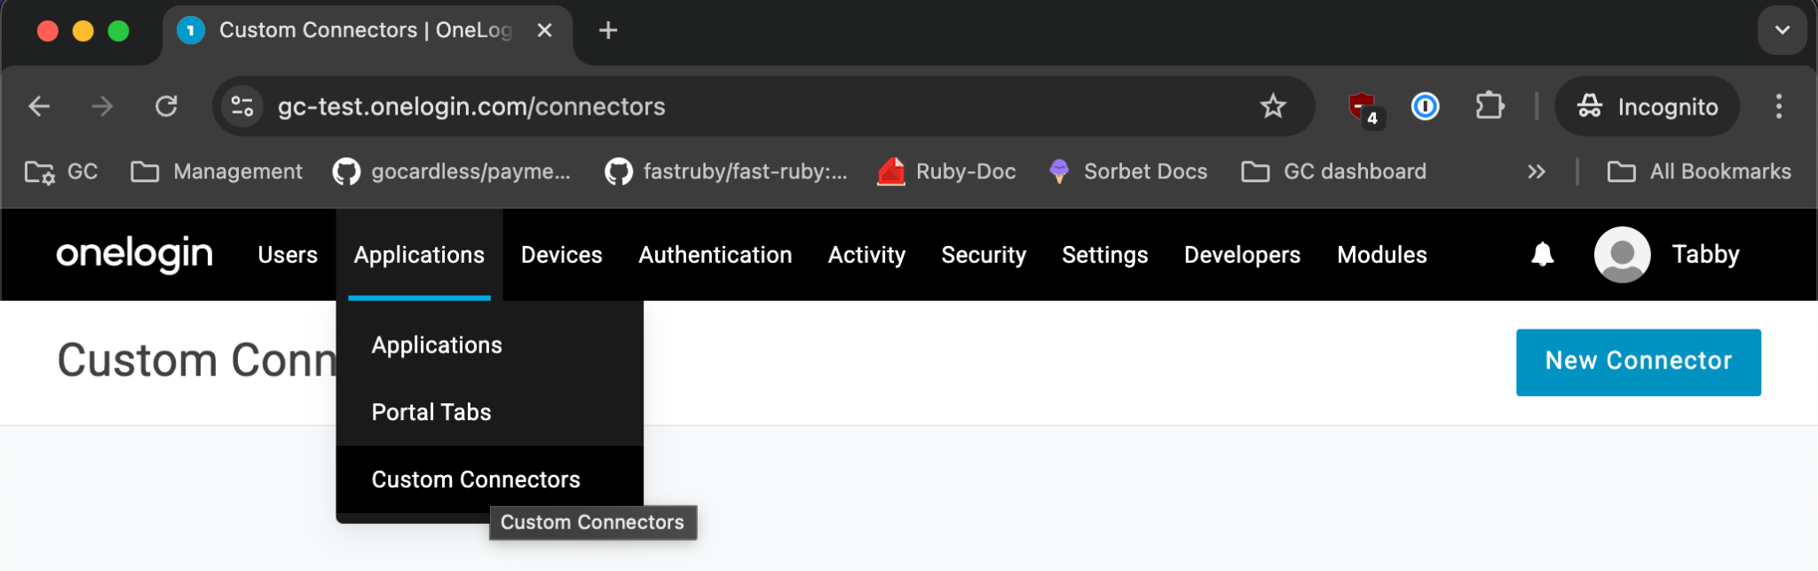
Task: Click the notification bell icon
Action: coord(1542,255)
